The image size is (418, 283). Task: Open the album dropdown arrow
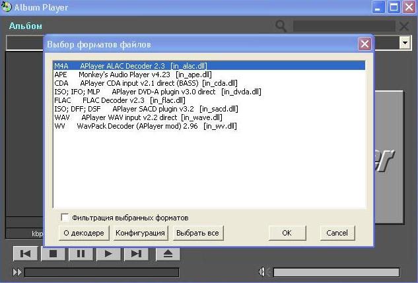click(x=405, y=43)
